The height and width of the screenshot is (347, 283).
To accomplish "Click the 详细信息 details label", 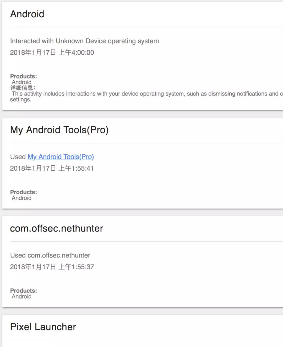I will pos(23,88).
